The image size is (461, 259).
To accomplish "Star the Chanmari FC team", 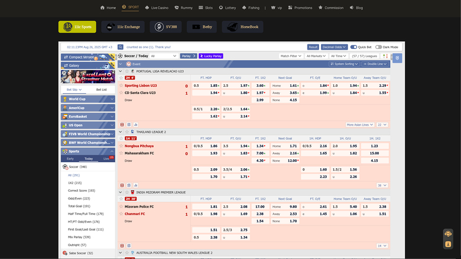I will [x=121, y=214].
